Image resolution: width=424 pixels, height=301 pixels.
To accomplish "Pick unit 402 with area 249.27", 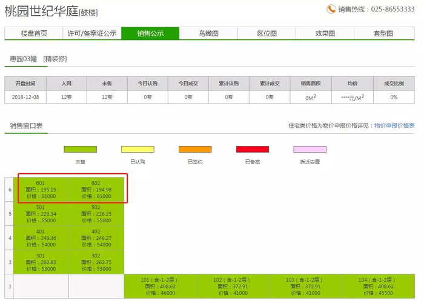I will pos(96,238).
